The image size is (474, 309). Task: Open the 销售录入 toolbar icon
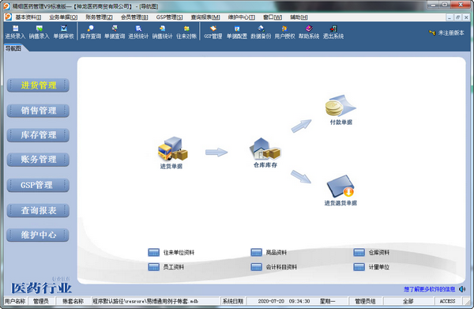point(39,32)
